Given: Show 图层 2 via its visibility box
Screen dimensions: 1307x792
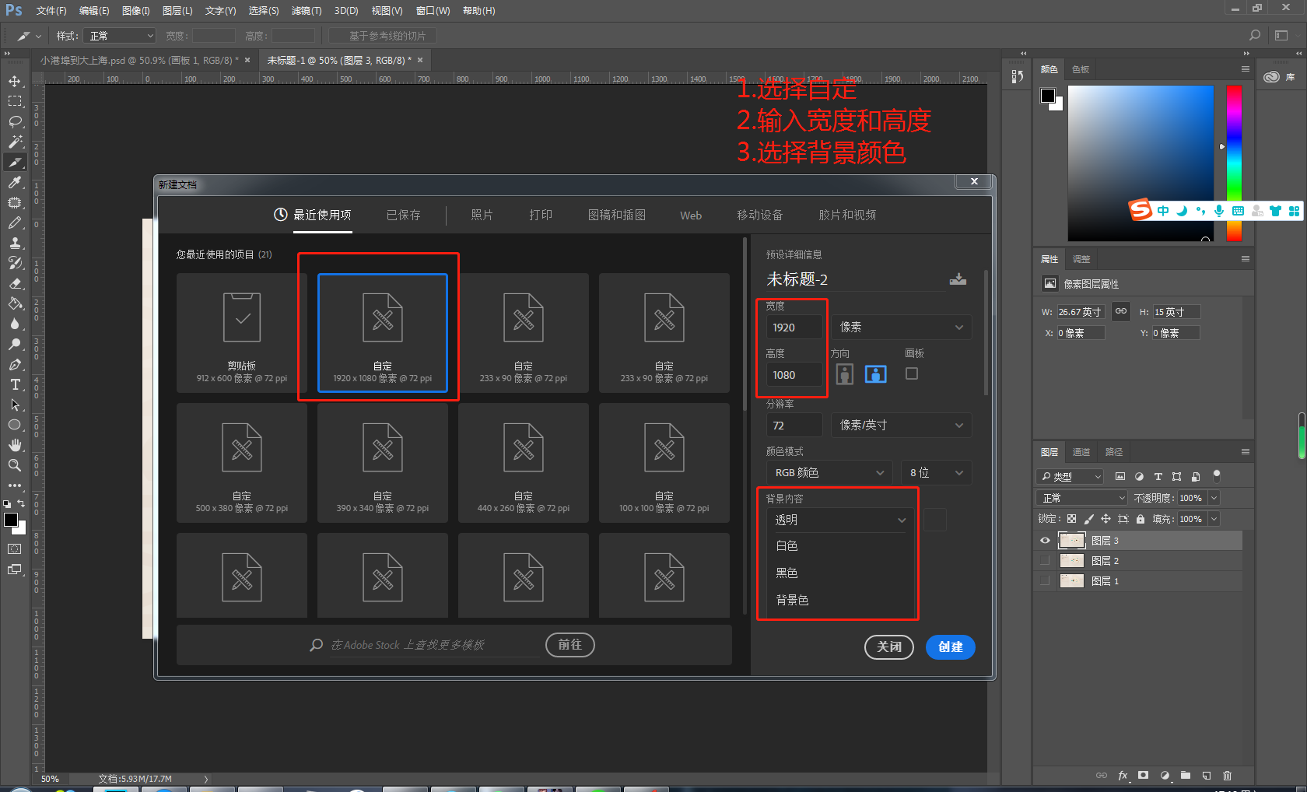Looking at the screenshot, I should click(1045, 561).
